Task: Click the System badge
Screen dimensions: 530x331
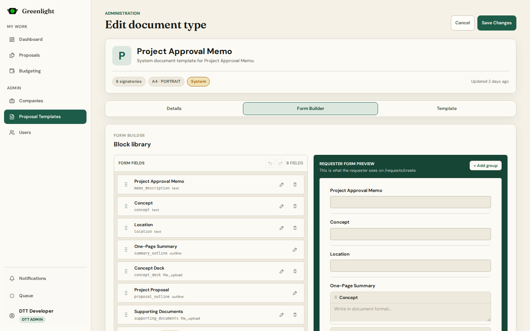Action: [198, 82]
